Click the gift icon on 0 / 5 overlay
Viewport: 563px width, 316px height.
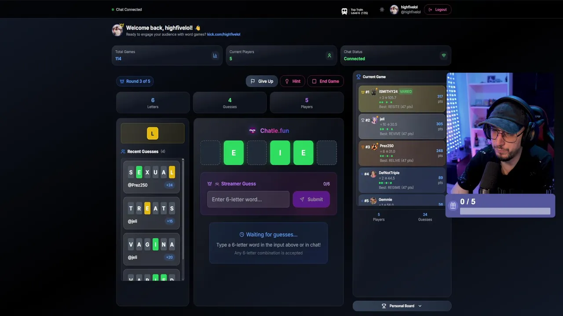point(453,205)
